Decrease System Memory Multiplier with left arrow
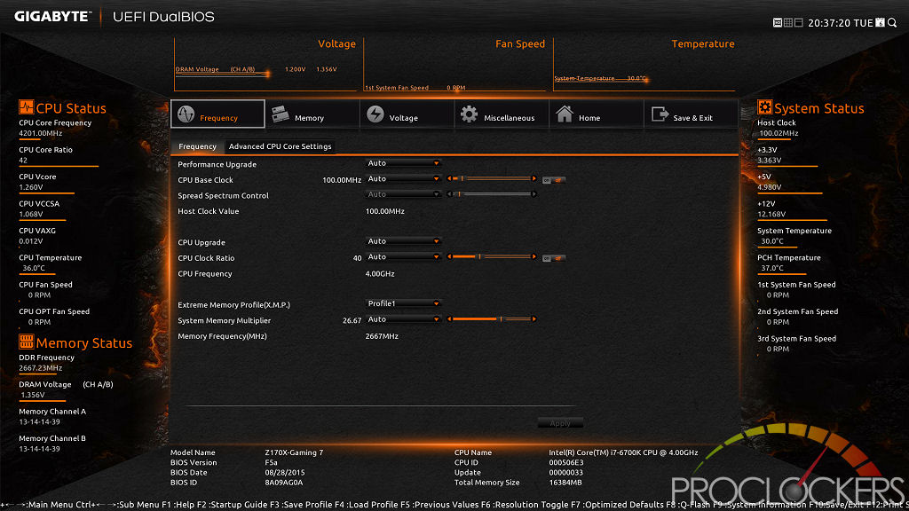909x511 pixels. point(449,319)
